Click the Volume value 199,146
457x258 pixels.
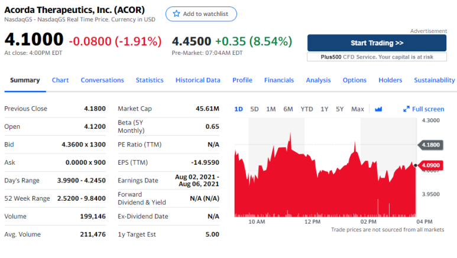93,216
